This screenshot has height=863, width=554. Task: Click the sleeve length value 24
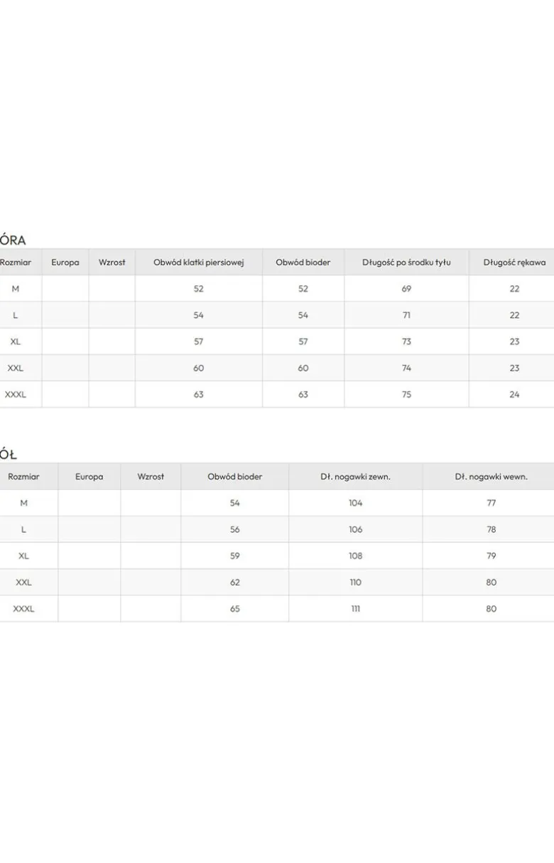pyautogui.click(x=514, y=394)
